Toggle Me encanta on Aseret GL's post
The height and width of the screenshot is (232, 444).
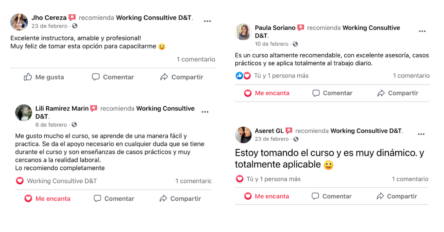click(x=266, y=196)
